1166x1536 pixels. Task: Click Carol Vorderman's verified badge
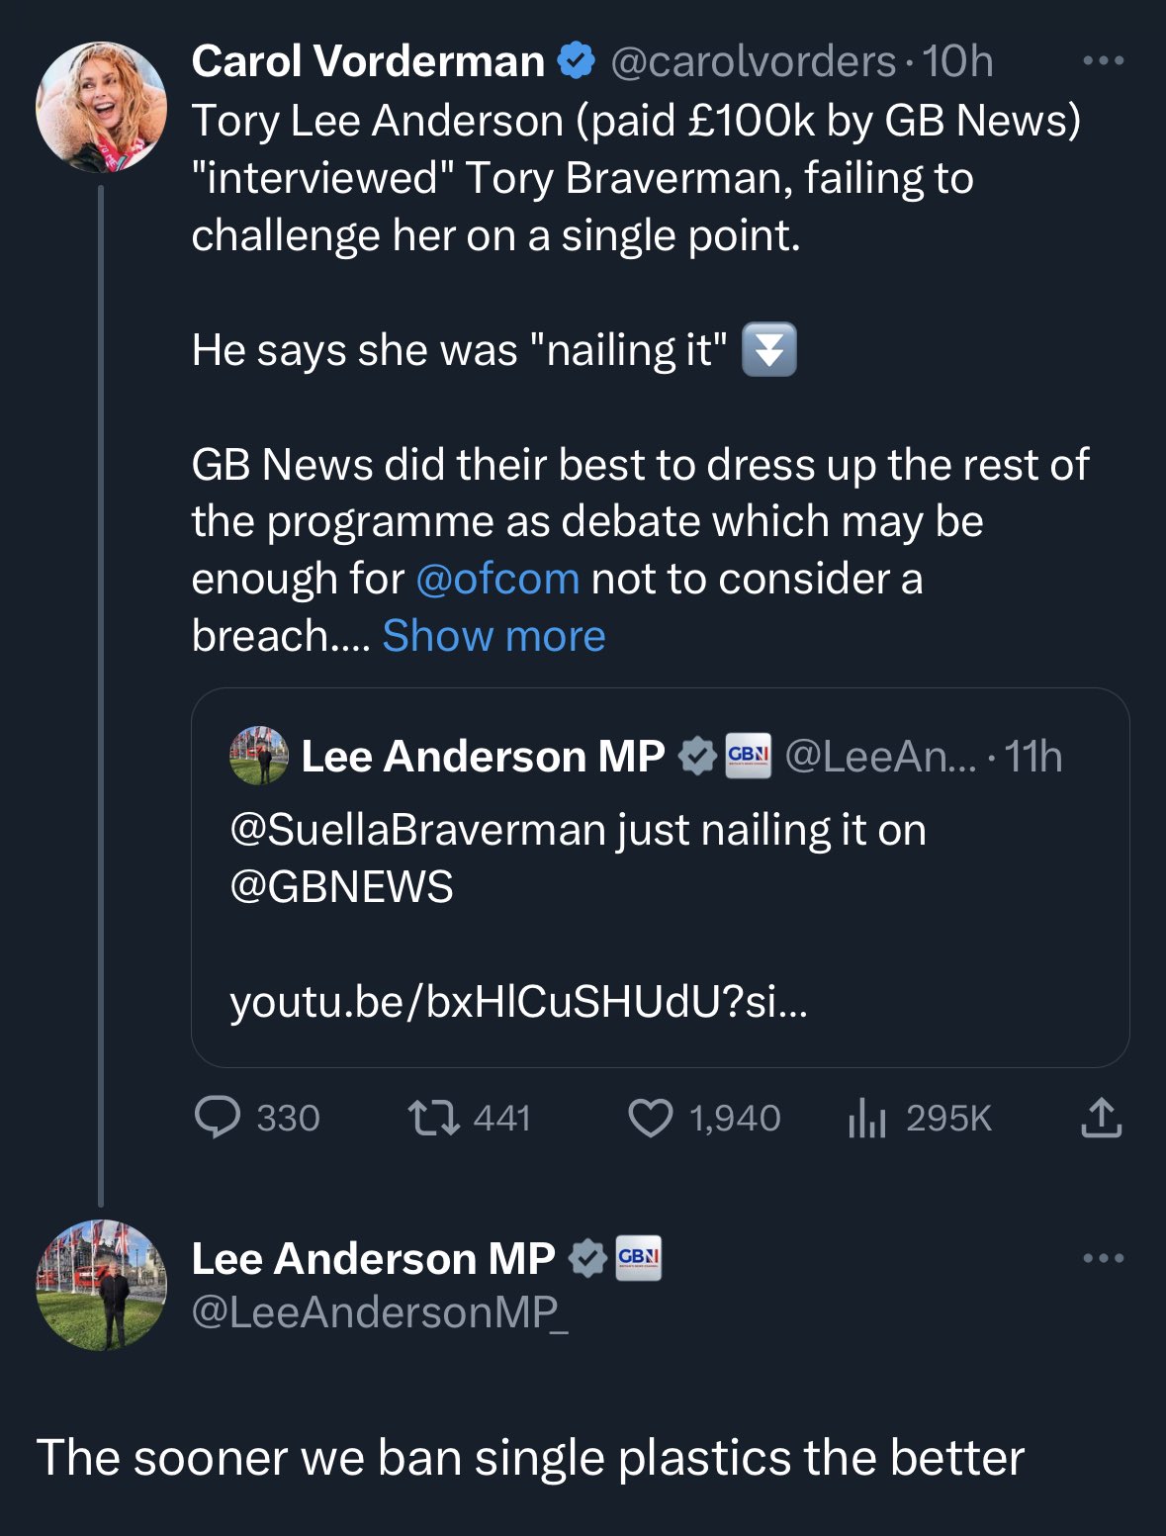[577, 61]
